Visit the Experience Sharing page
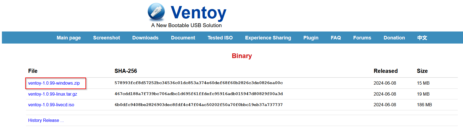This screenshot has height=132, width=463. [x=268, y=38]
